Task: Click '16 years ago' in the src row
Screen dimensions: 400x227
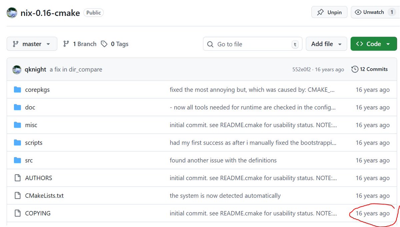Action: click(373, 160)
